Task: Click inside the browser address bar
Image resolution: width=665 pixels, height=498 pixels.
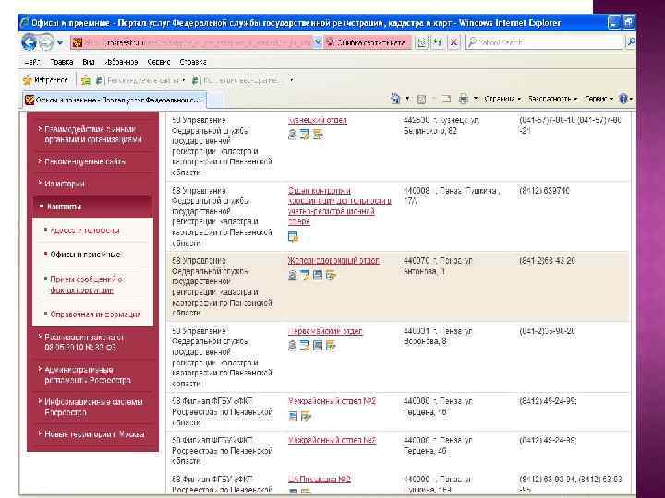Action: pyautogui.click(x=193, y=42)
